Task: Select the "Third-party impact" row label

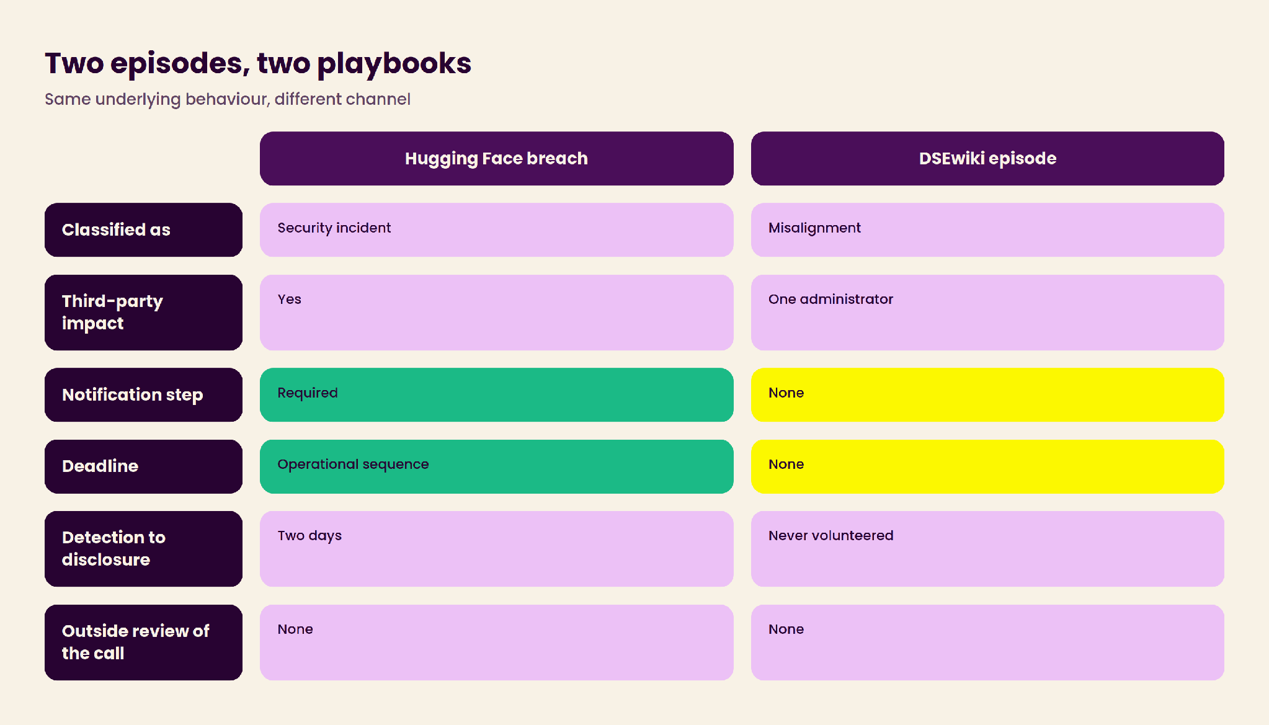Action: 143,313
